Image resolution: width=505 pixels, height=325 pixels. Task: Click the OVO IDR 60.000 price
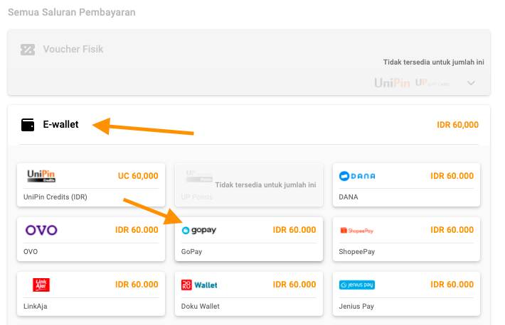137,230
